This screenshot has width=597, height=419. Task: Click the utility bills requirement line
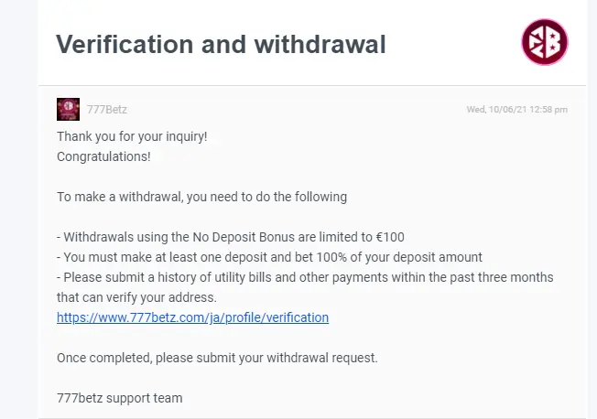(x=305, y=277)
